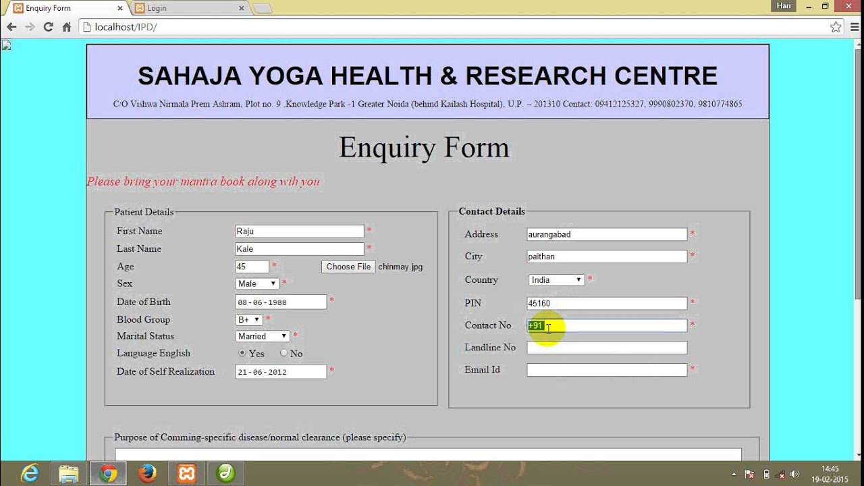This screenshot has height=486, width=864.
Task: Click the empty Email Id field
Action: (x=607, y=370)
